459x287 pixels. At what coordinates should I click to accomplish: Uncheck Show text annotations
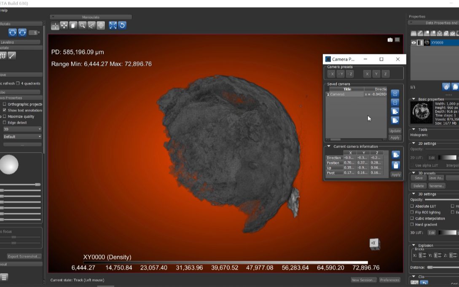coord(5,110)
